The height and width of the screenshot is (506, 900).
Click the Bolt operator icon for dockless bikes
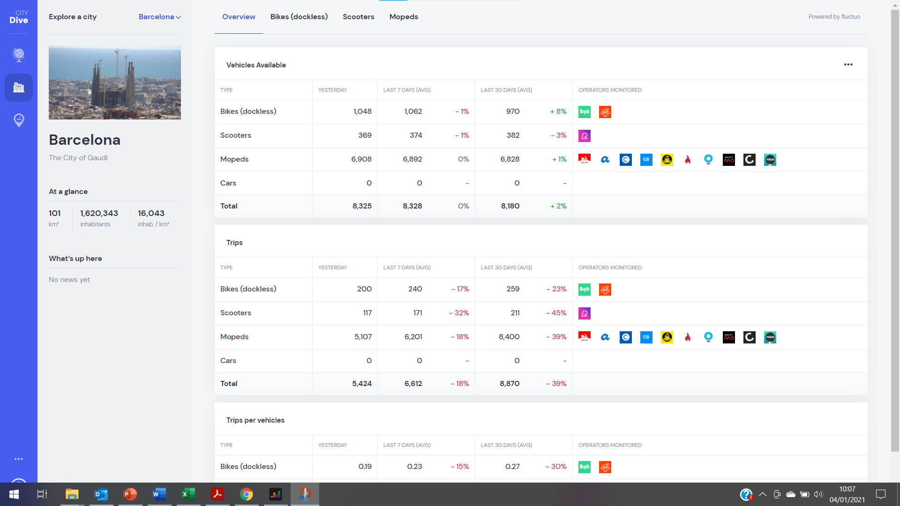coord(585,112)
